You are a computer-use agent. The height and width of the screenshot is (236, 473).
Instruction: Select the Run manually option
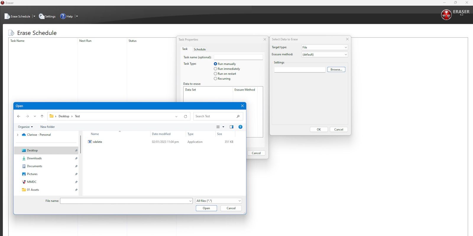[x=225, y=64]
